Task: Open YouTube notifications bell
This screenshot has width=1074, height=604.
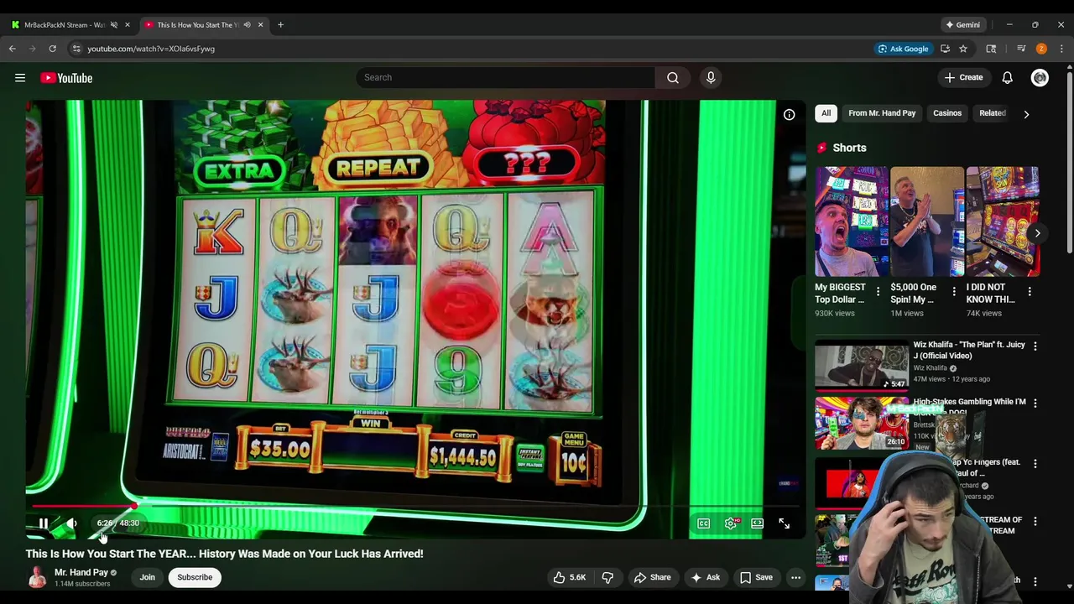Action: (x=1007, y=77)
